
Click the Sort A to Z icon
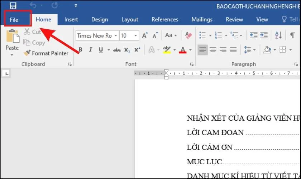coord(278,35)
